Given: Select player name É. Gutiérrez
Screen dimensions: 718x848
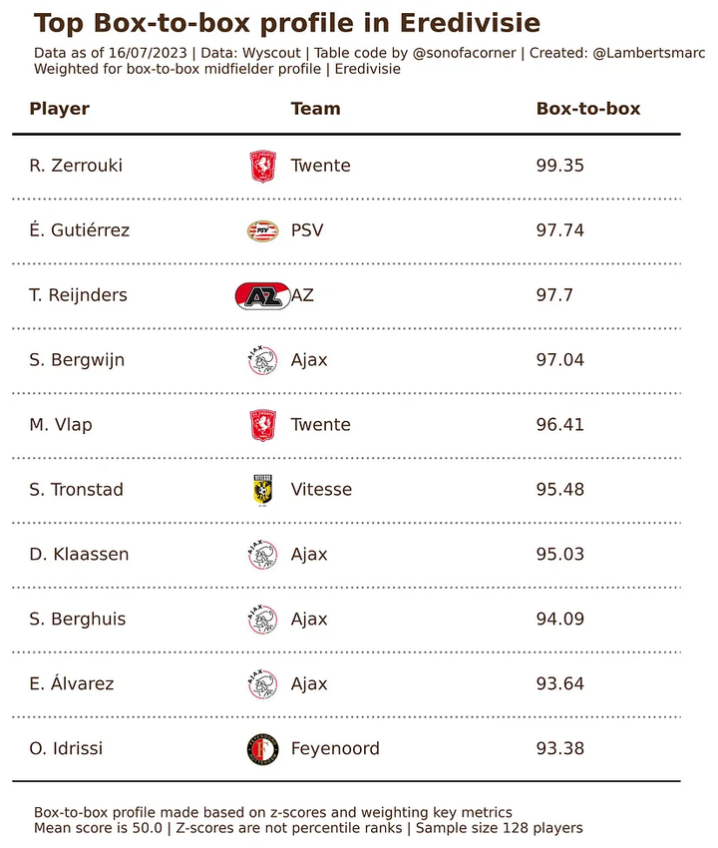Looking at the screenshot, I should 80,230.
